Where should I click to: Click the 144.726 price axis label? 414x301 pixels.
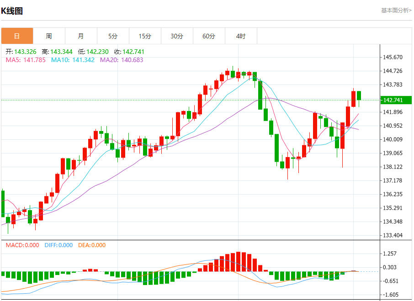[393, 71]
